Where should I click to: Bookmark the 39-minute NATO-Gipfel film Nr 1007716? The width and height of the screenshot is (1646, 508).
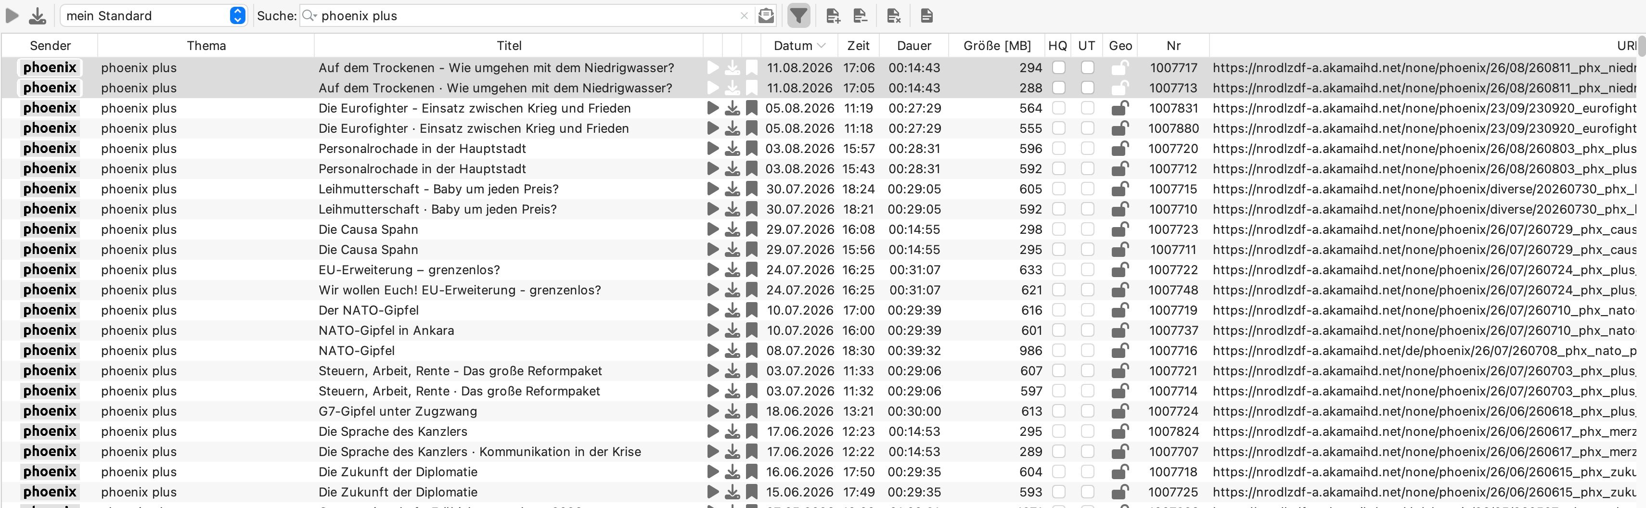[x=751, y=351]
